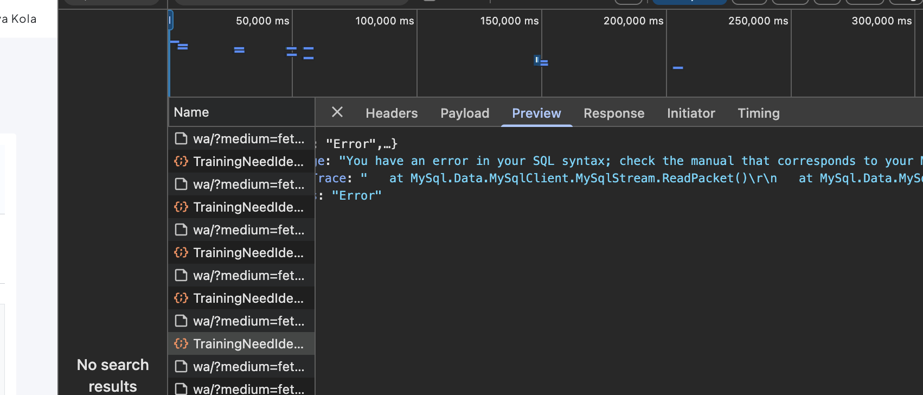This screenshot has height=395, width=923.
Task: Click the Name column header
Action: 191,112
